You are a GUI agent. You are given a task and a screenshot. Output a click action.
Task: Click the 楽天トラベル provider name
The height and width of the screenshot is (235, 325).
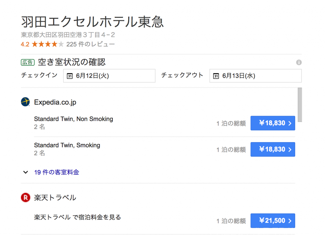click(x=55, y=198)
